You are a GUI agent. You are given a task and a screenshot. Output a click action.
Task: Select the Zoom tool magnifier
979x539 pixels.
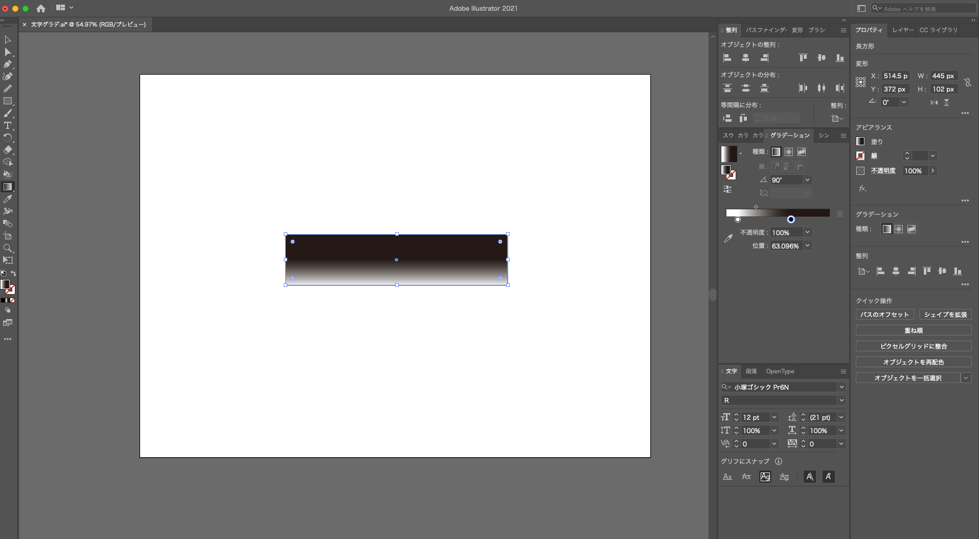(x=8, y=249)
